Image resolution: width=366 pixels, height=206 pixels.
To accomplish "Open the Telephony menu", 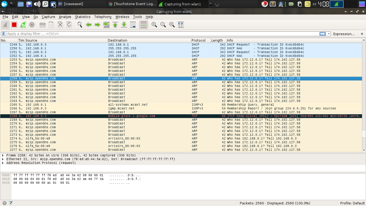I will click(x=103, y=17).
